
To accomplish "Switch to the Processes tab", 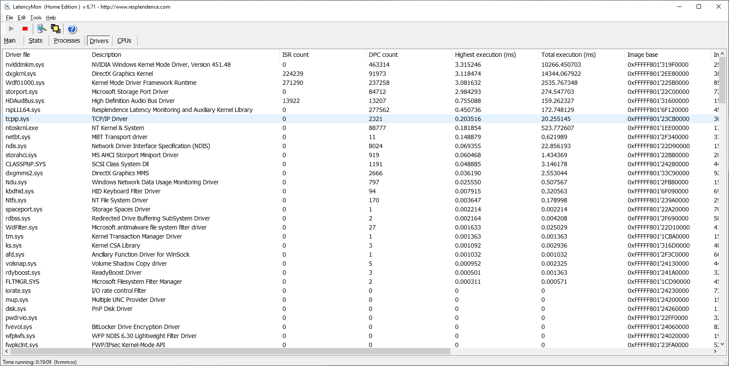I will point(67,40).
